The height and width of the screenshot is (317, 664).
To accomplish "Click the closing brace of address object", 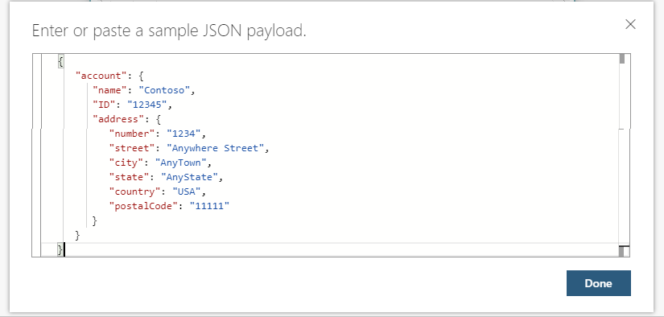I will point(94,221).
